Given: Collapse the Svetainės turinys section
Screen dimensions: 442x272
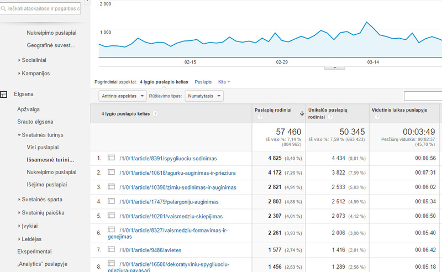Looking at the screenshot, I should pyautogui.click(x=40, y=135).
